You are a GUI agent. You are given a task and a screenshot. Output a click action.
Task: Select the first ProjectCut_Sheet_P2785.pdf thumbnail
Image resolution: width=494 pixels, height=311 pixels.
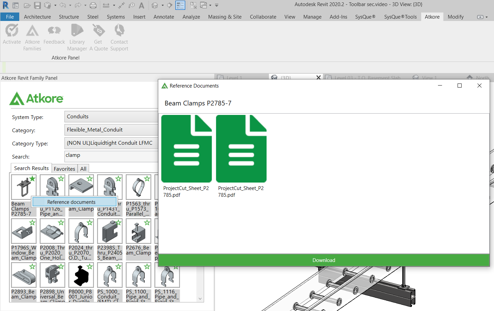pos(186,149)
